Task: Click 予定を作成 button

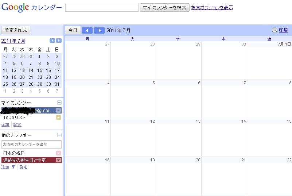Action: coord(16,30)
